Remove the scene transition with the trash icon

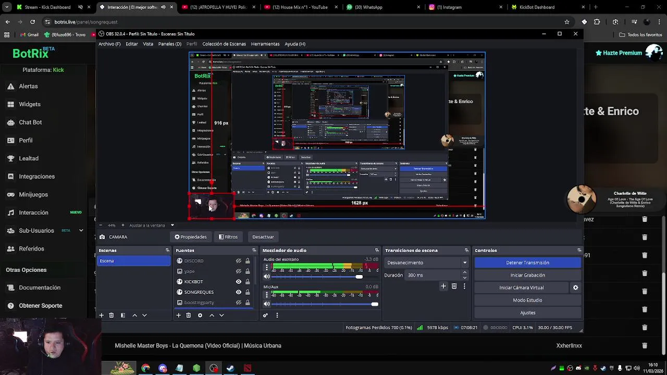point(454,286)
